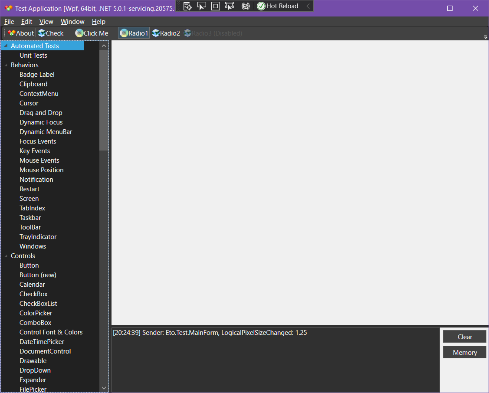Screen dimensions: 489x393
Task: Open Hot Reload settings via the braces icon
Action: [x=246, y=6]
